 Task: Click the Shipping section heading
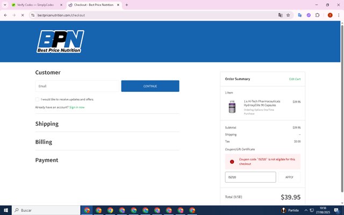(47, 124)
